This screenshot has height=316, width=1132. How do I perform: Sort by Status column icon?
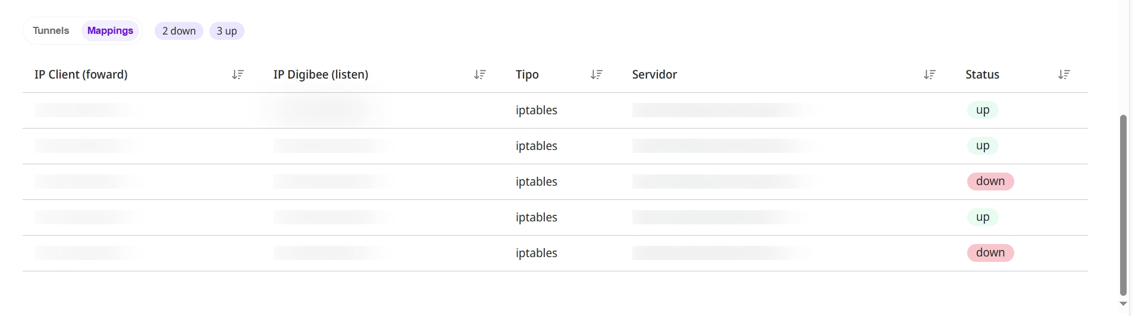1064,74
